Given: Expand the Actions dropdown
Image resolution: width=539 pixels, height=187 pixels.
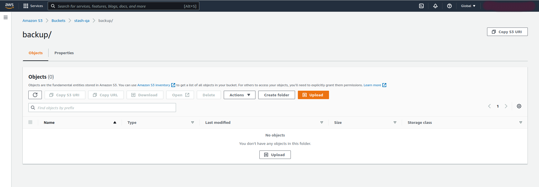Looking at the screenshot, I should point(239,95).
